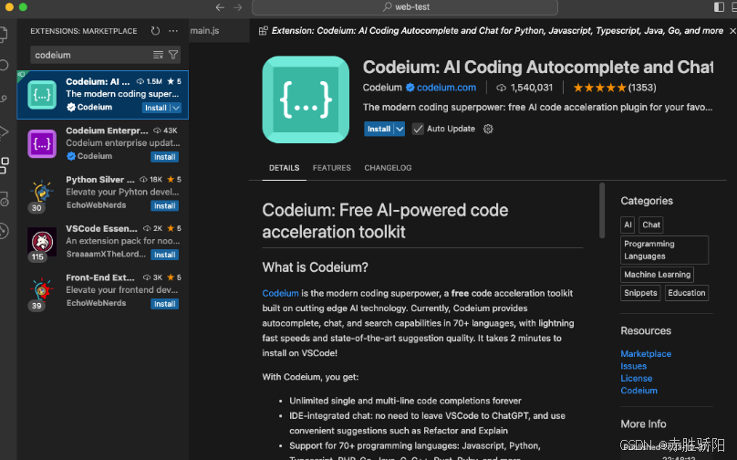Select VSCode Essentials wolf icon
Screen dimensions: 737x460
click(42, 242)
